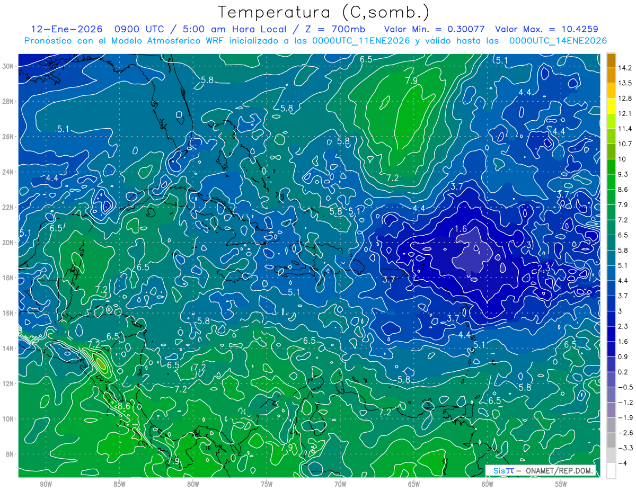Image resolution: width=636 pixels, height=491 pixels.
Task: Click the 'SisTT - ONAMET/REP.DOM.' logo box
Action: point(541,470)
